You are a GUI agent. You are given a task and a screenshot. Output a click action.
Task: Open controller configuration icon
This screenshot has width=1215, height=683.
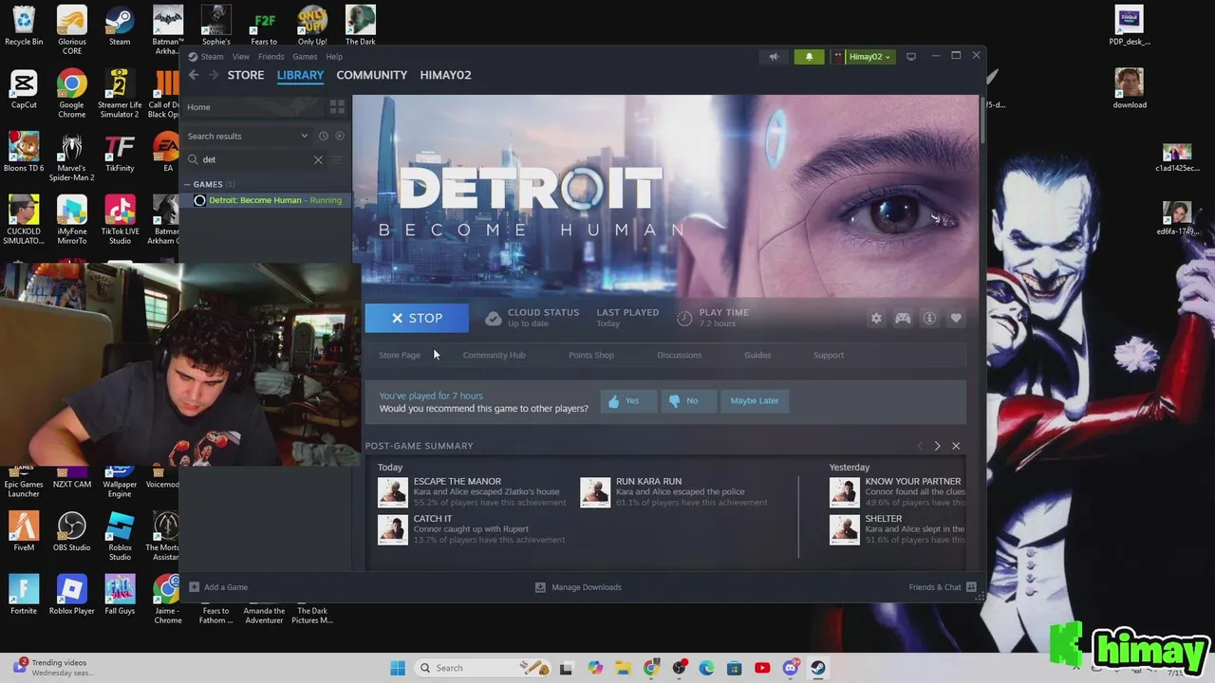coord(903,319)
